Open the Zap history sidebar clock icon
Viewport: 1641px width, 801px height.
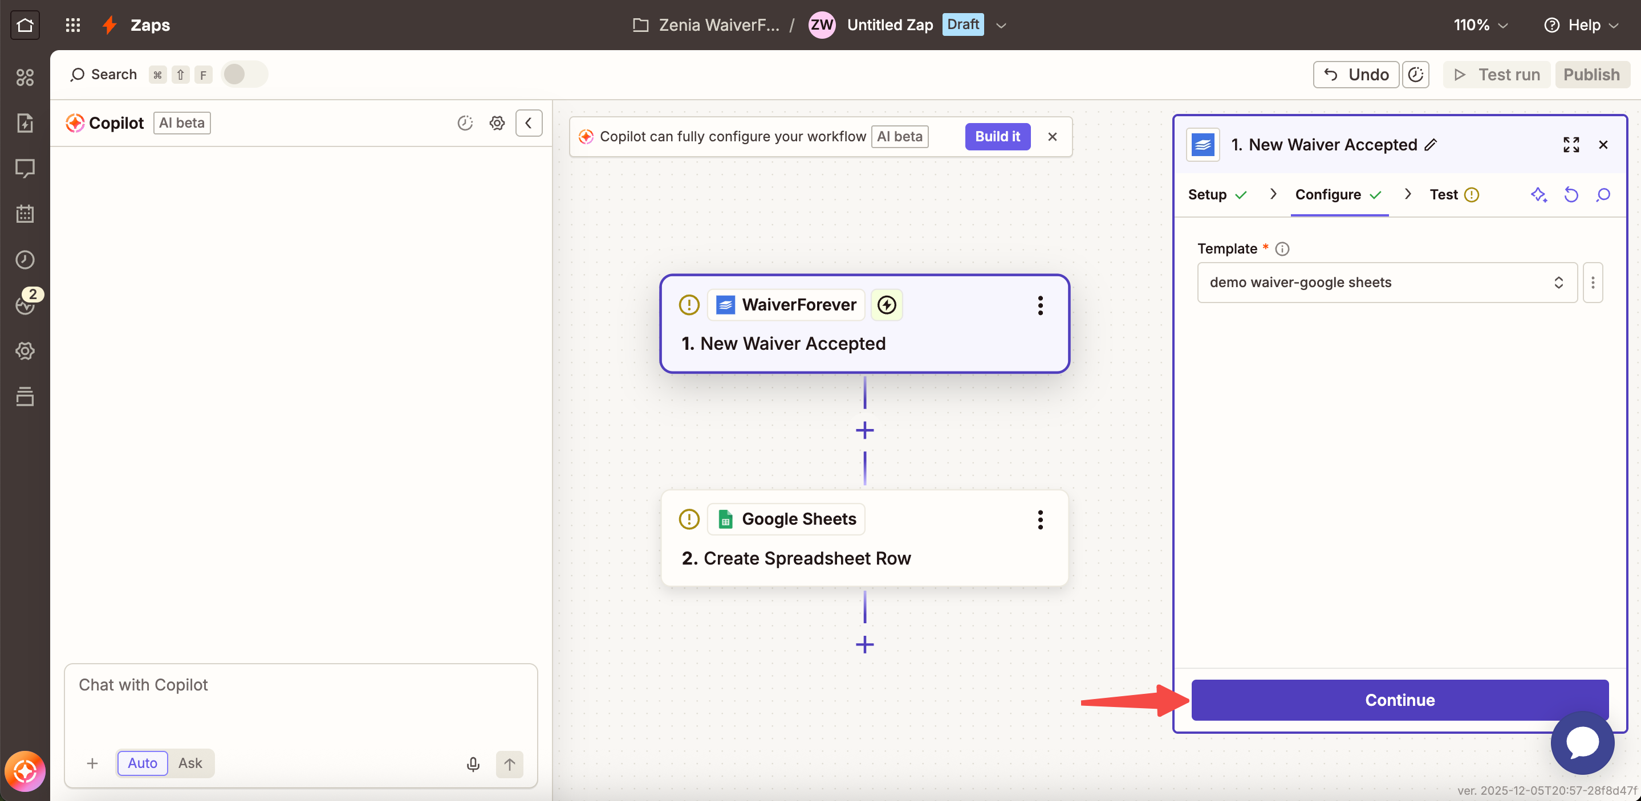click(x=25, y=260)
